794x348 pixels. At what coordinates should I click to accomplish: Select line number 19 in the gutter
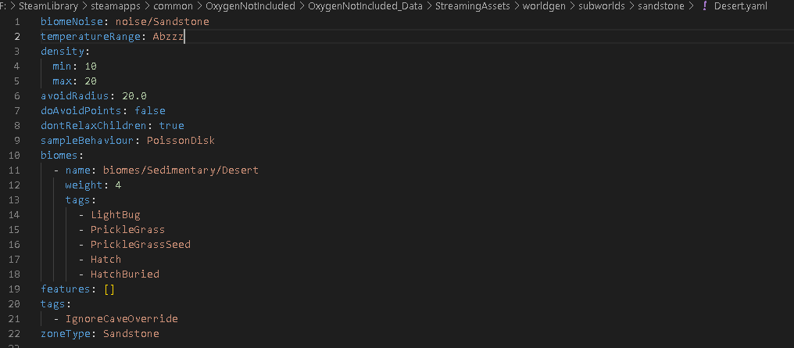pos(16,289)
